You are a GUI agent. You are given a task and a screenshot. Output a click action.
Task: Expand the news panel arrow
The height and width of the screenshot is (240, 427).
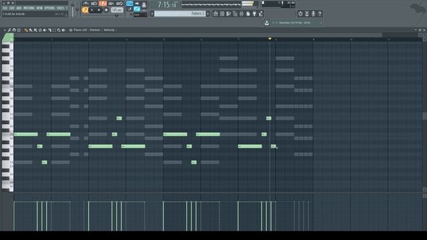(322, 23)
